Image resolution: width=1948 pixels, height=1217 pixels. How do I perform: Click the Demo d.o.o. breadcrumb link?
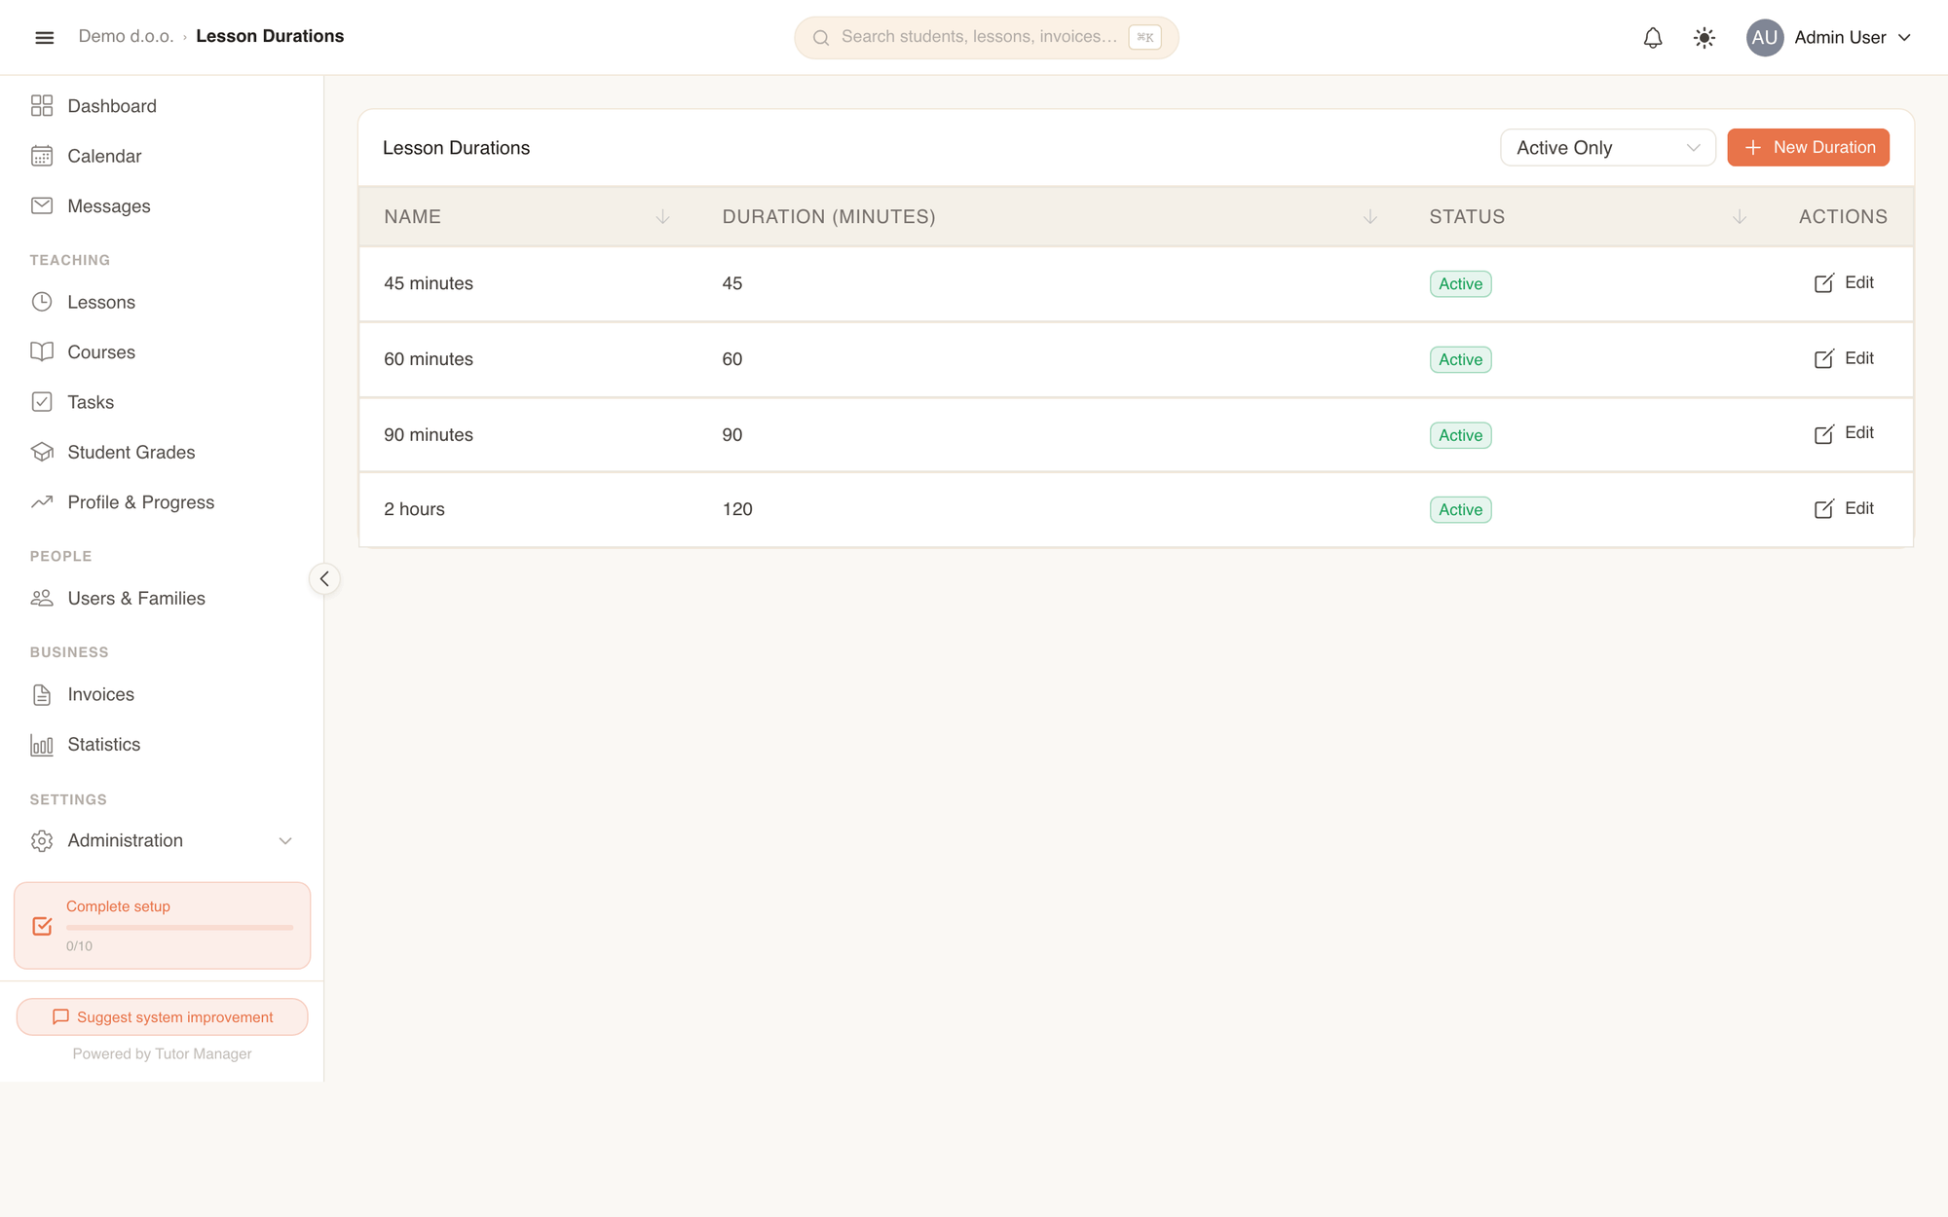pyautogui.click(x=126, y=36)
